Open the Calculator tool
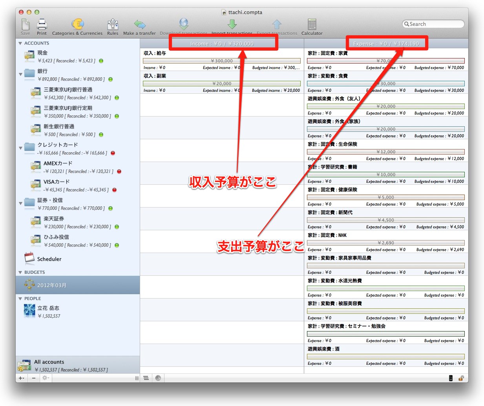484x406 pixels. (x=312, y=25)
